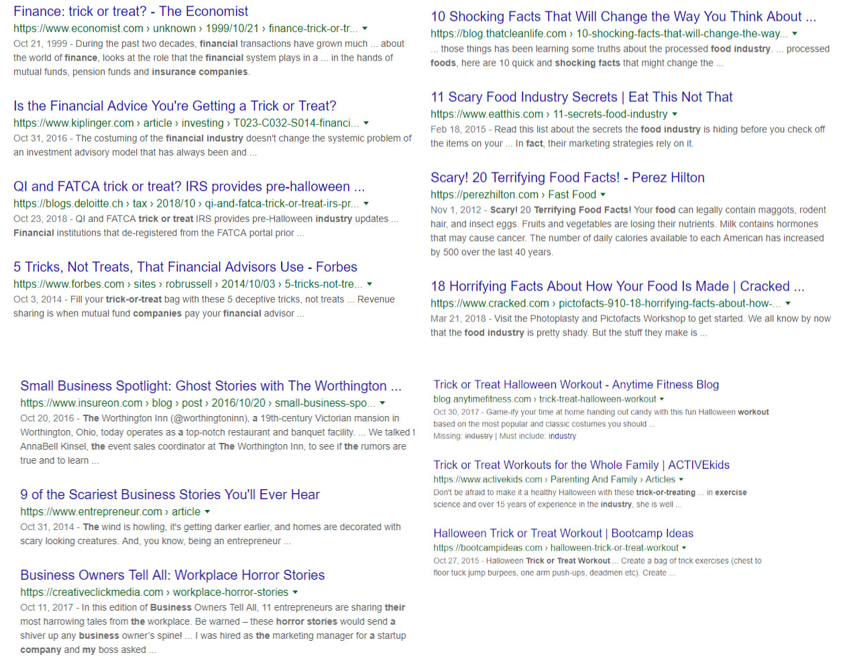Open '9 of the Scariest Business Stories' result
The image size is (845, 671).
point(170,495)
